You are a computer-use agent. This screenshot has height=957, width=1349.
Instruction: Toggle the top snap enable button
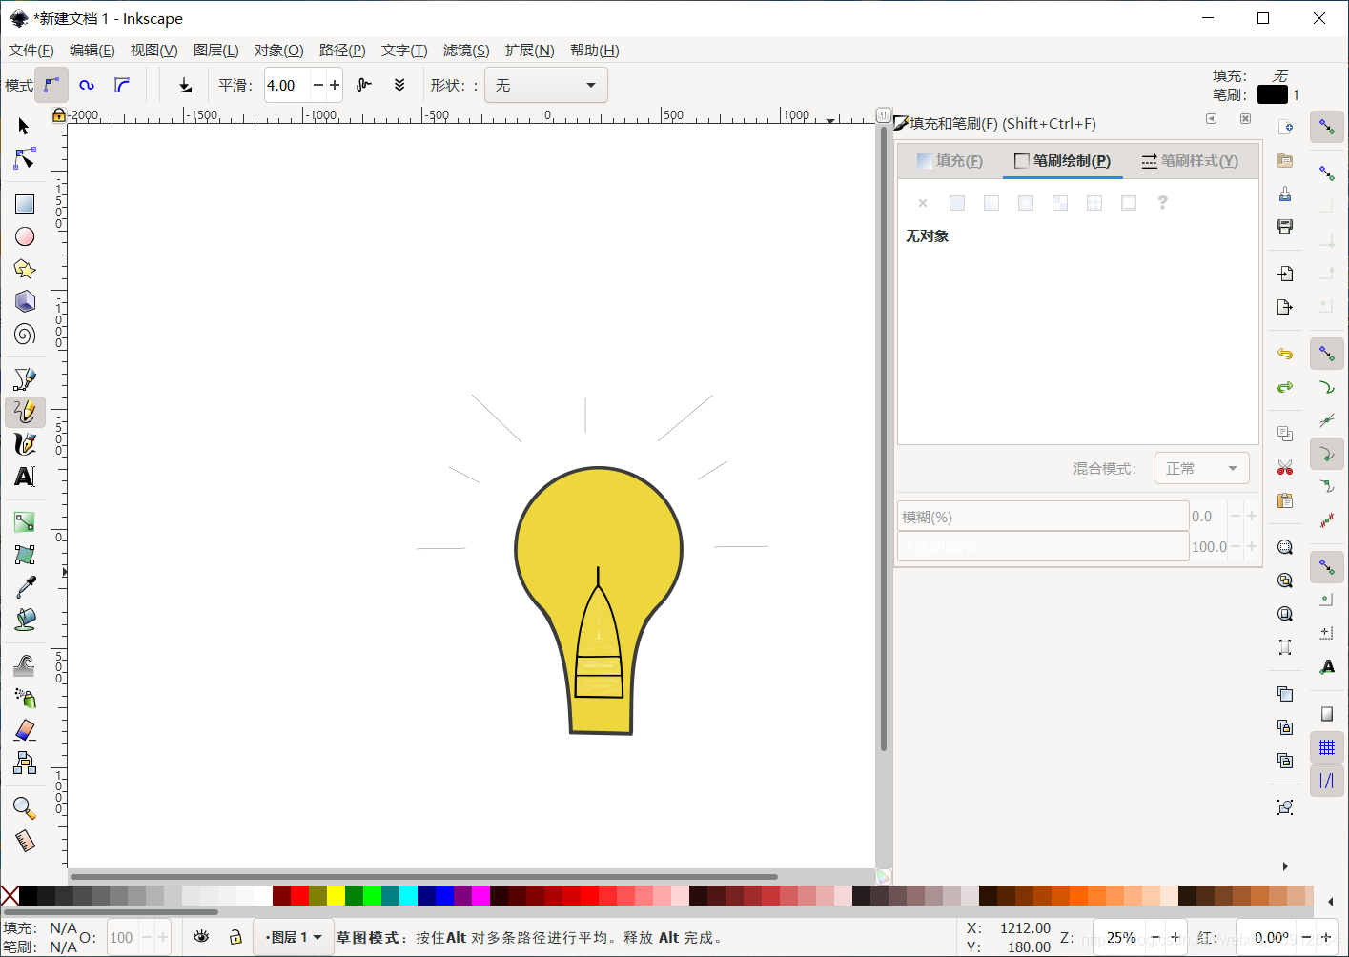point(1326,127)
